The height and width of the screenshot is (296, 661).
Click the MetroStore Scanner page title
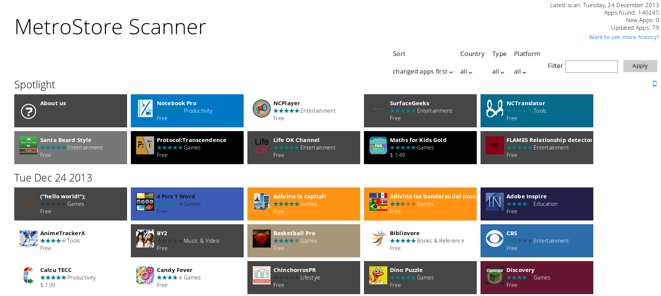(x=110, y=27)
